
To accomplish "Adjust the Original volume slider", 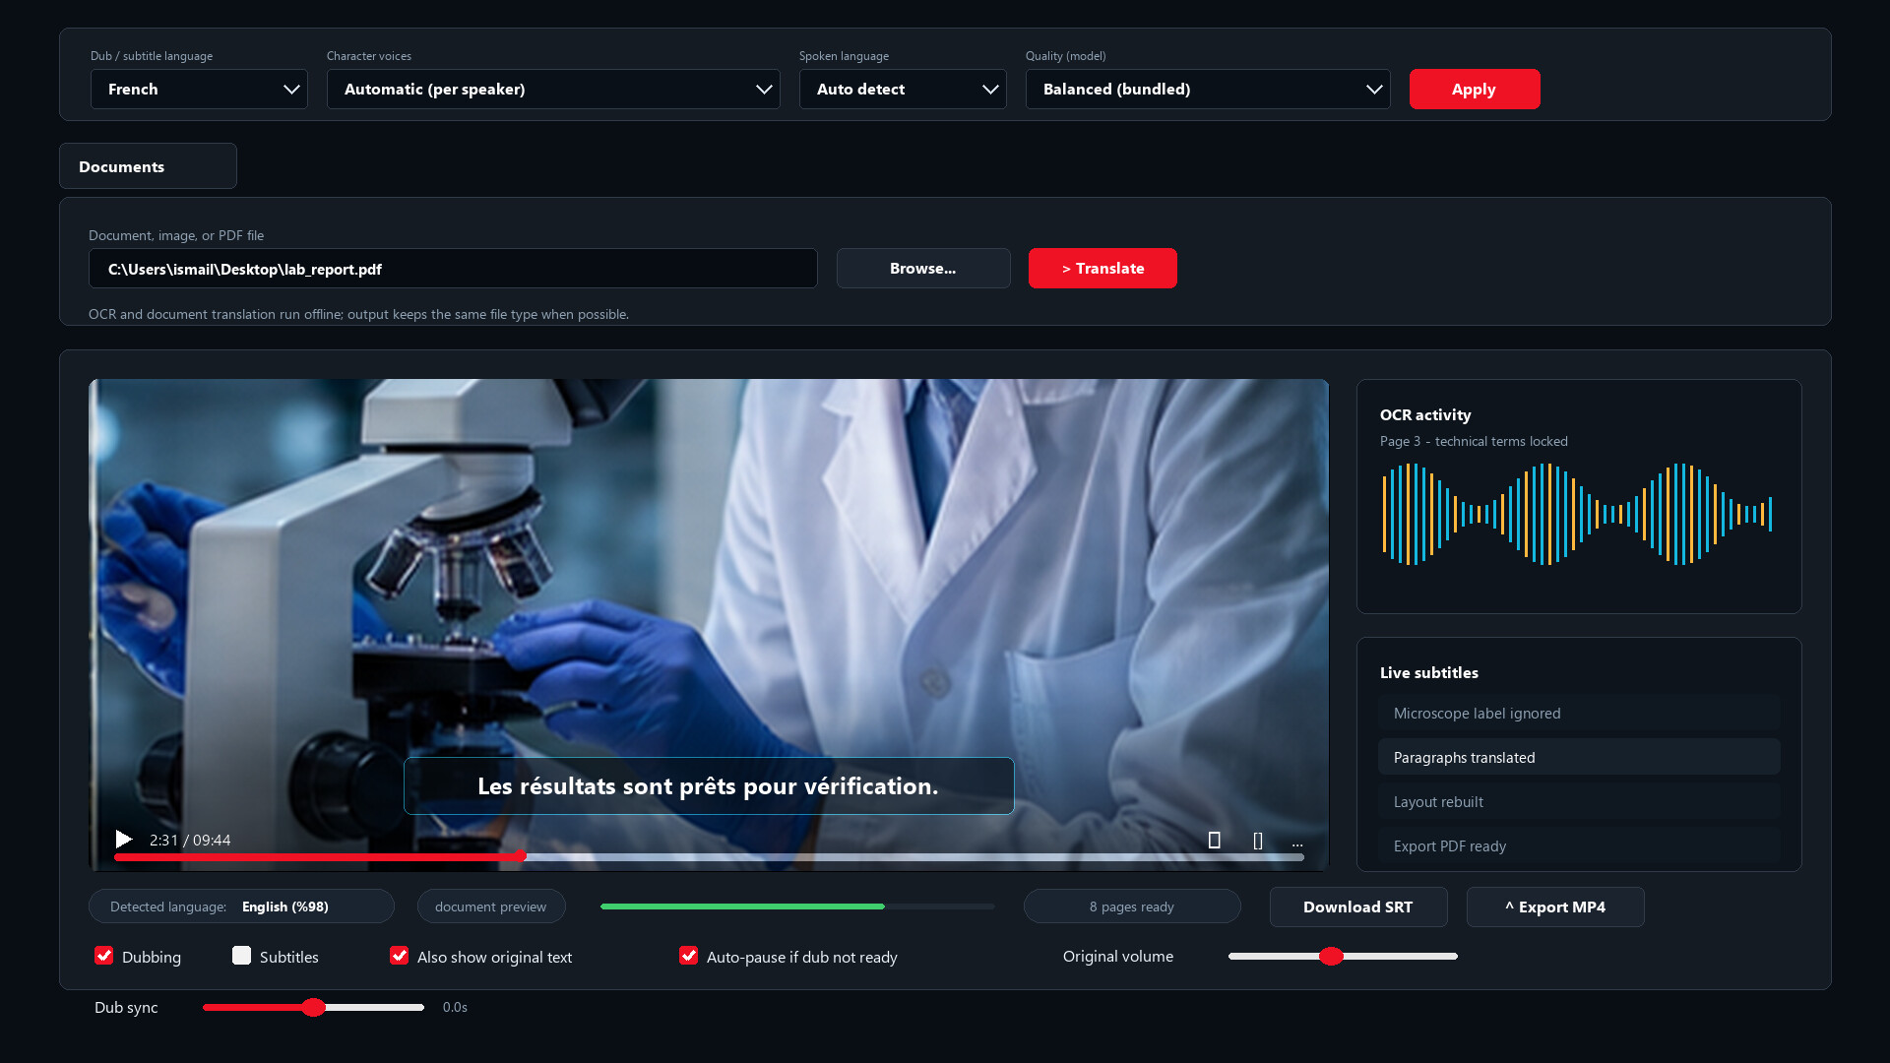I will tap(1343, 956).
